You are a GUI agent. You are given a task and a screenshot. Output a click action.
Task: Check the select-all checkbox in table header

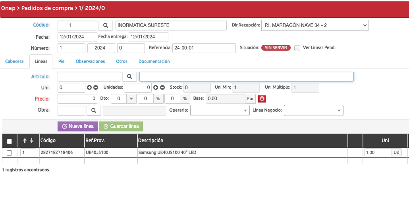tap(10, 141)
